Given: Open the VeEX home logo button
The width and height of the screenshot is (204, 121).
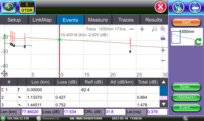Looking at the screenshot, I should click(9, 7).
